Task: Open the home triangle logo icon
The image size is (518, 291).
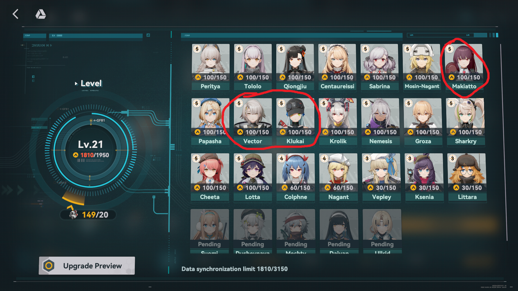Action: [40, 14]
